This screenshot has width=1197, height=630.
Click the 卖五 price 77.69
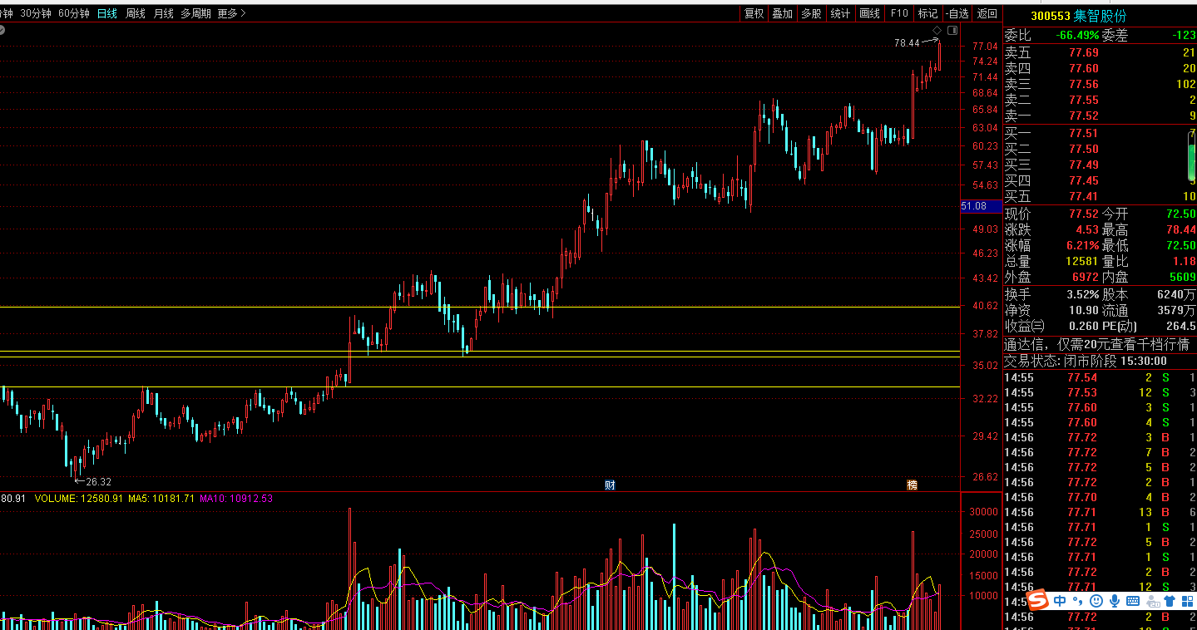click(1083, 52)
